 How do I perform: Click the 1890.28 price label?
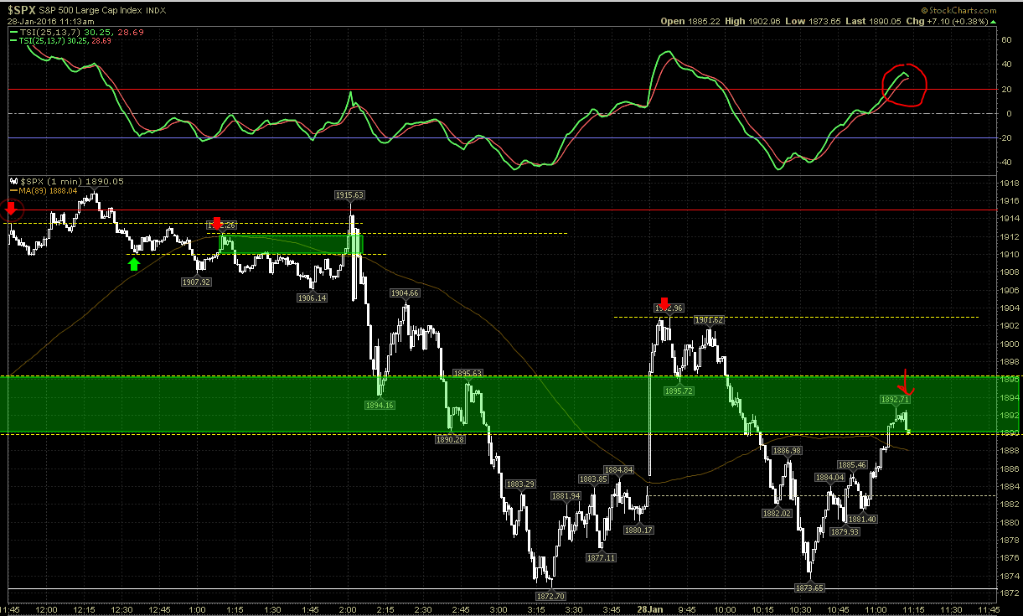(450, 439)
